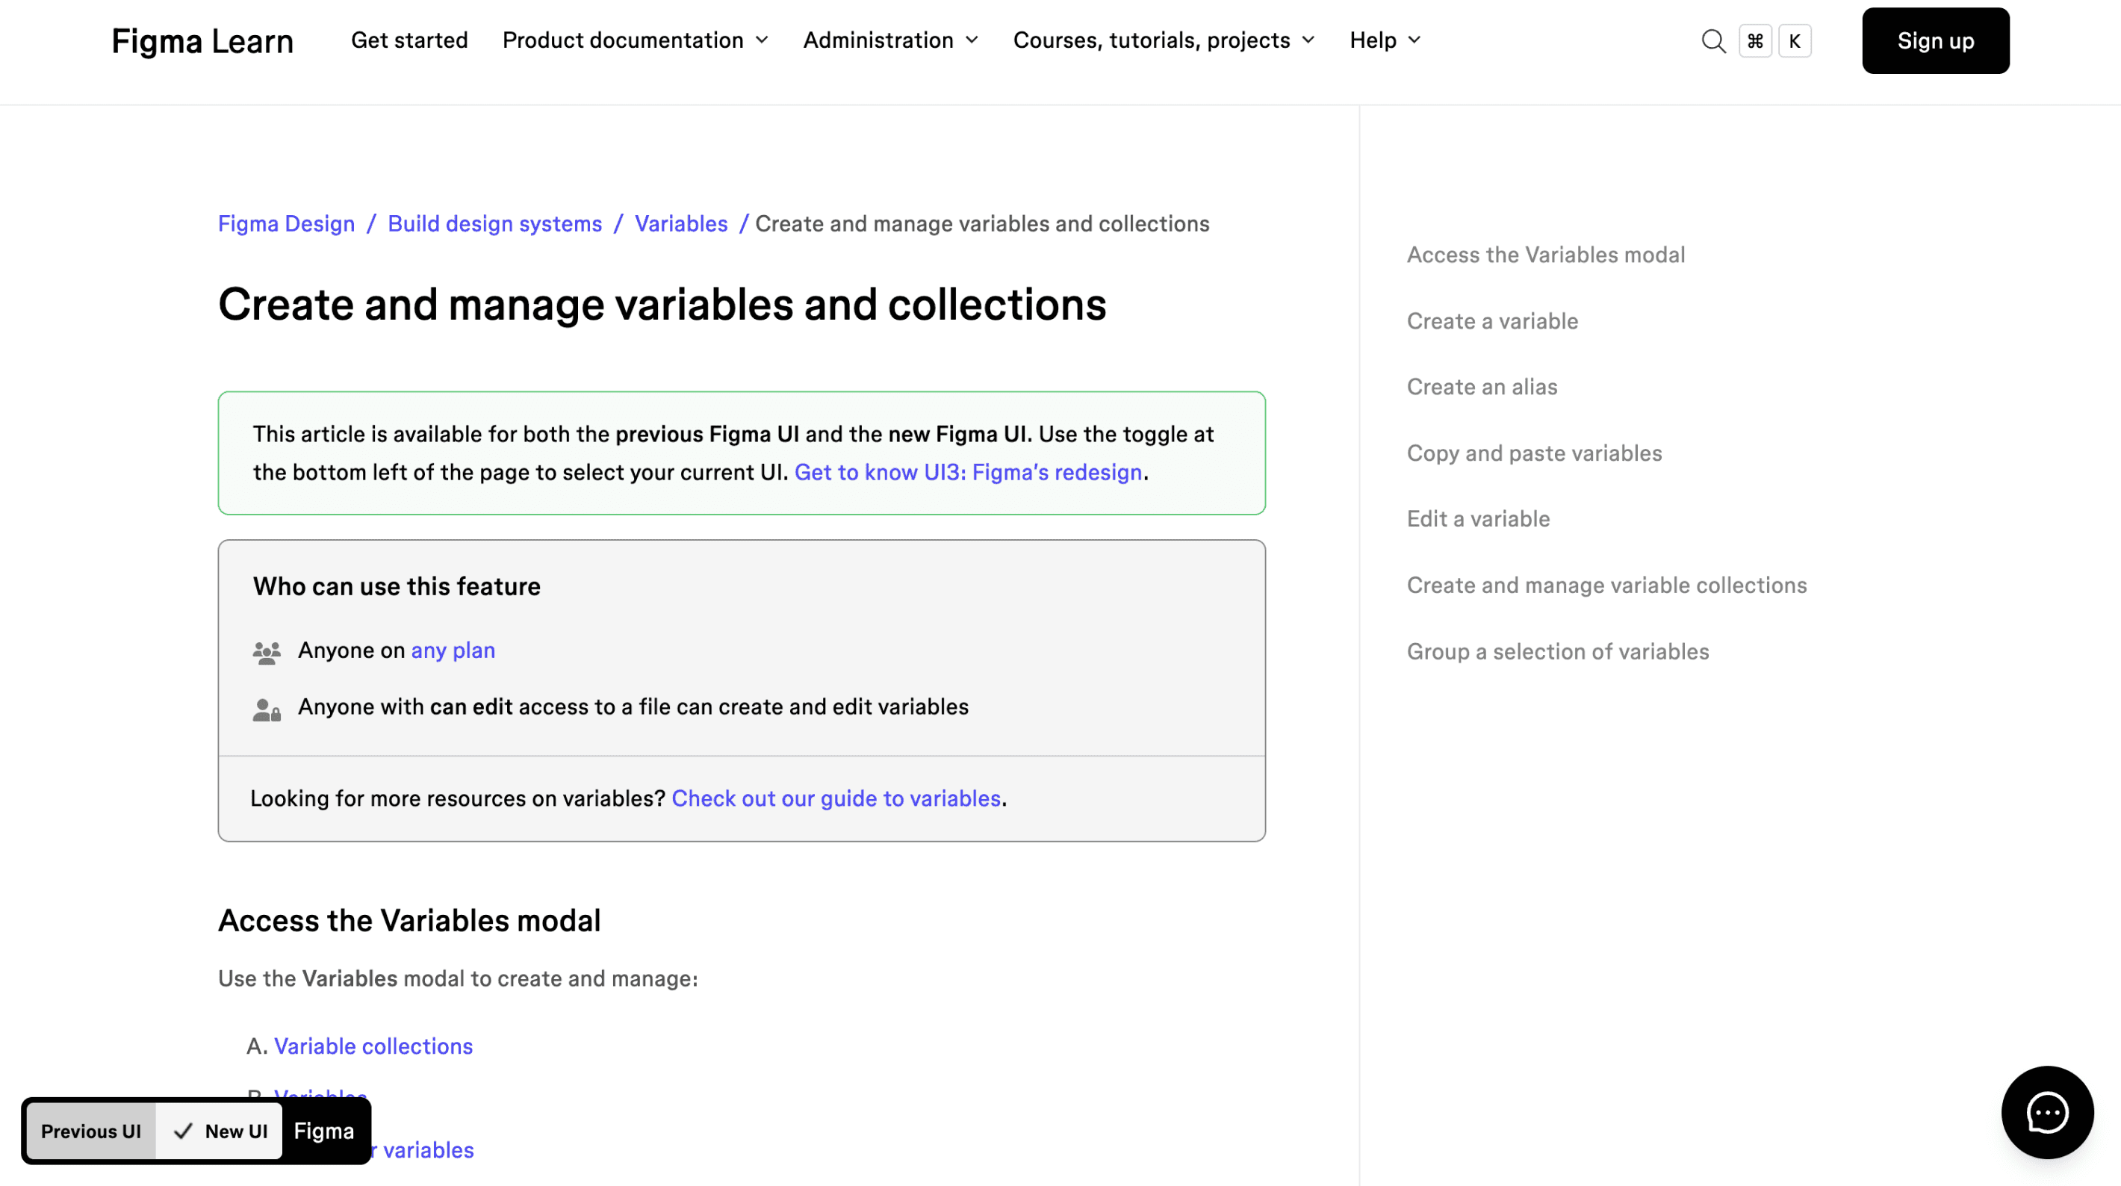The width and height of the screenshot is (2121, 1186).
Task: Open the Courses, tutorials, projects dropdown
Action: [1164, 40]
